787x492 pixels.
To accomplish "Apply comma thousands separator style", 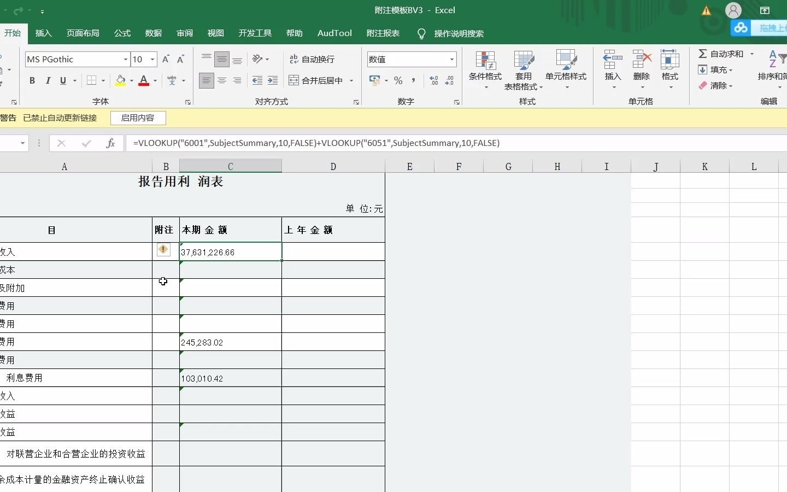I will point(414,81).
